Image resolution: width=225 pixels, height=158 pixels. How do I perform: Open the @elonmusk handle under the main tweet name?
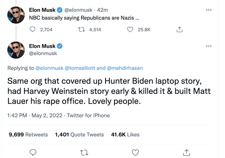click(43, 53)
